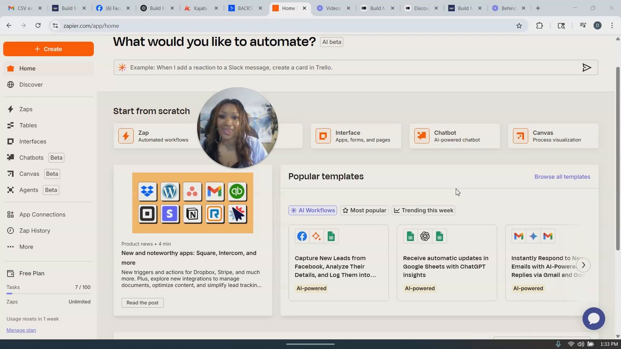Open the Google Sheets with ChatGPT insights template
The width and height of the screenshot is (621, 349).
447,263
